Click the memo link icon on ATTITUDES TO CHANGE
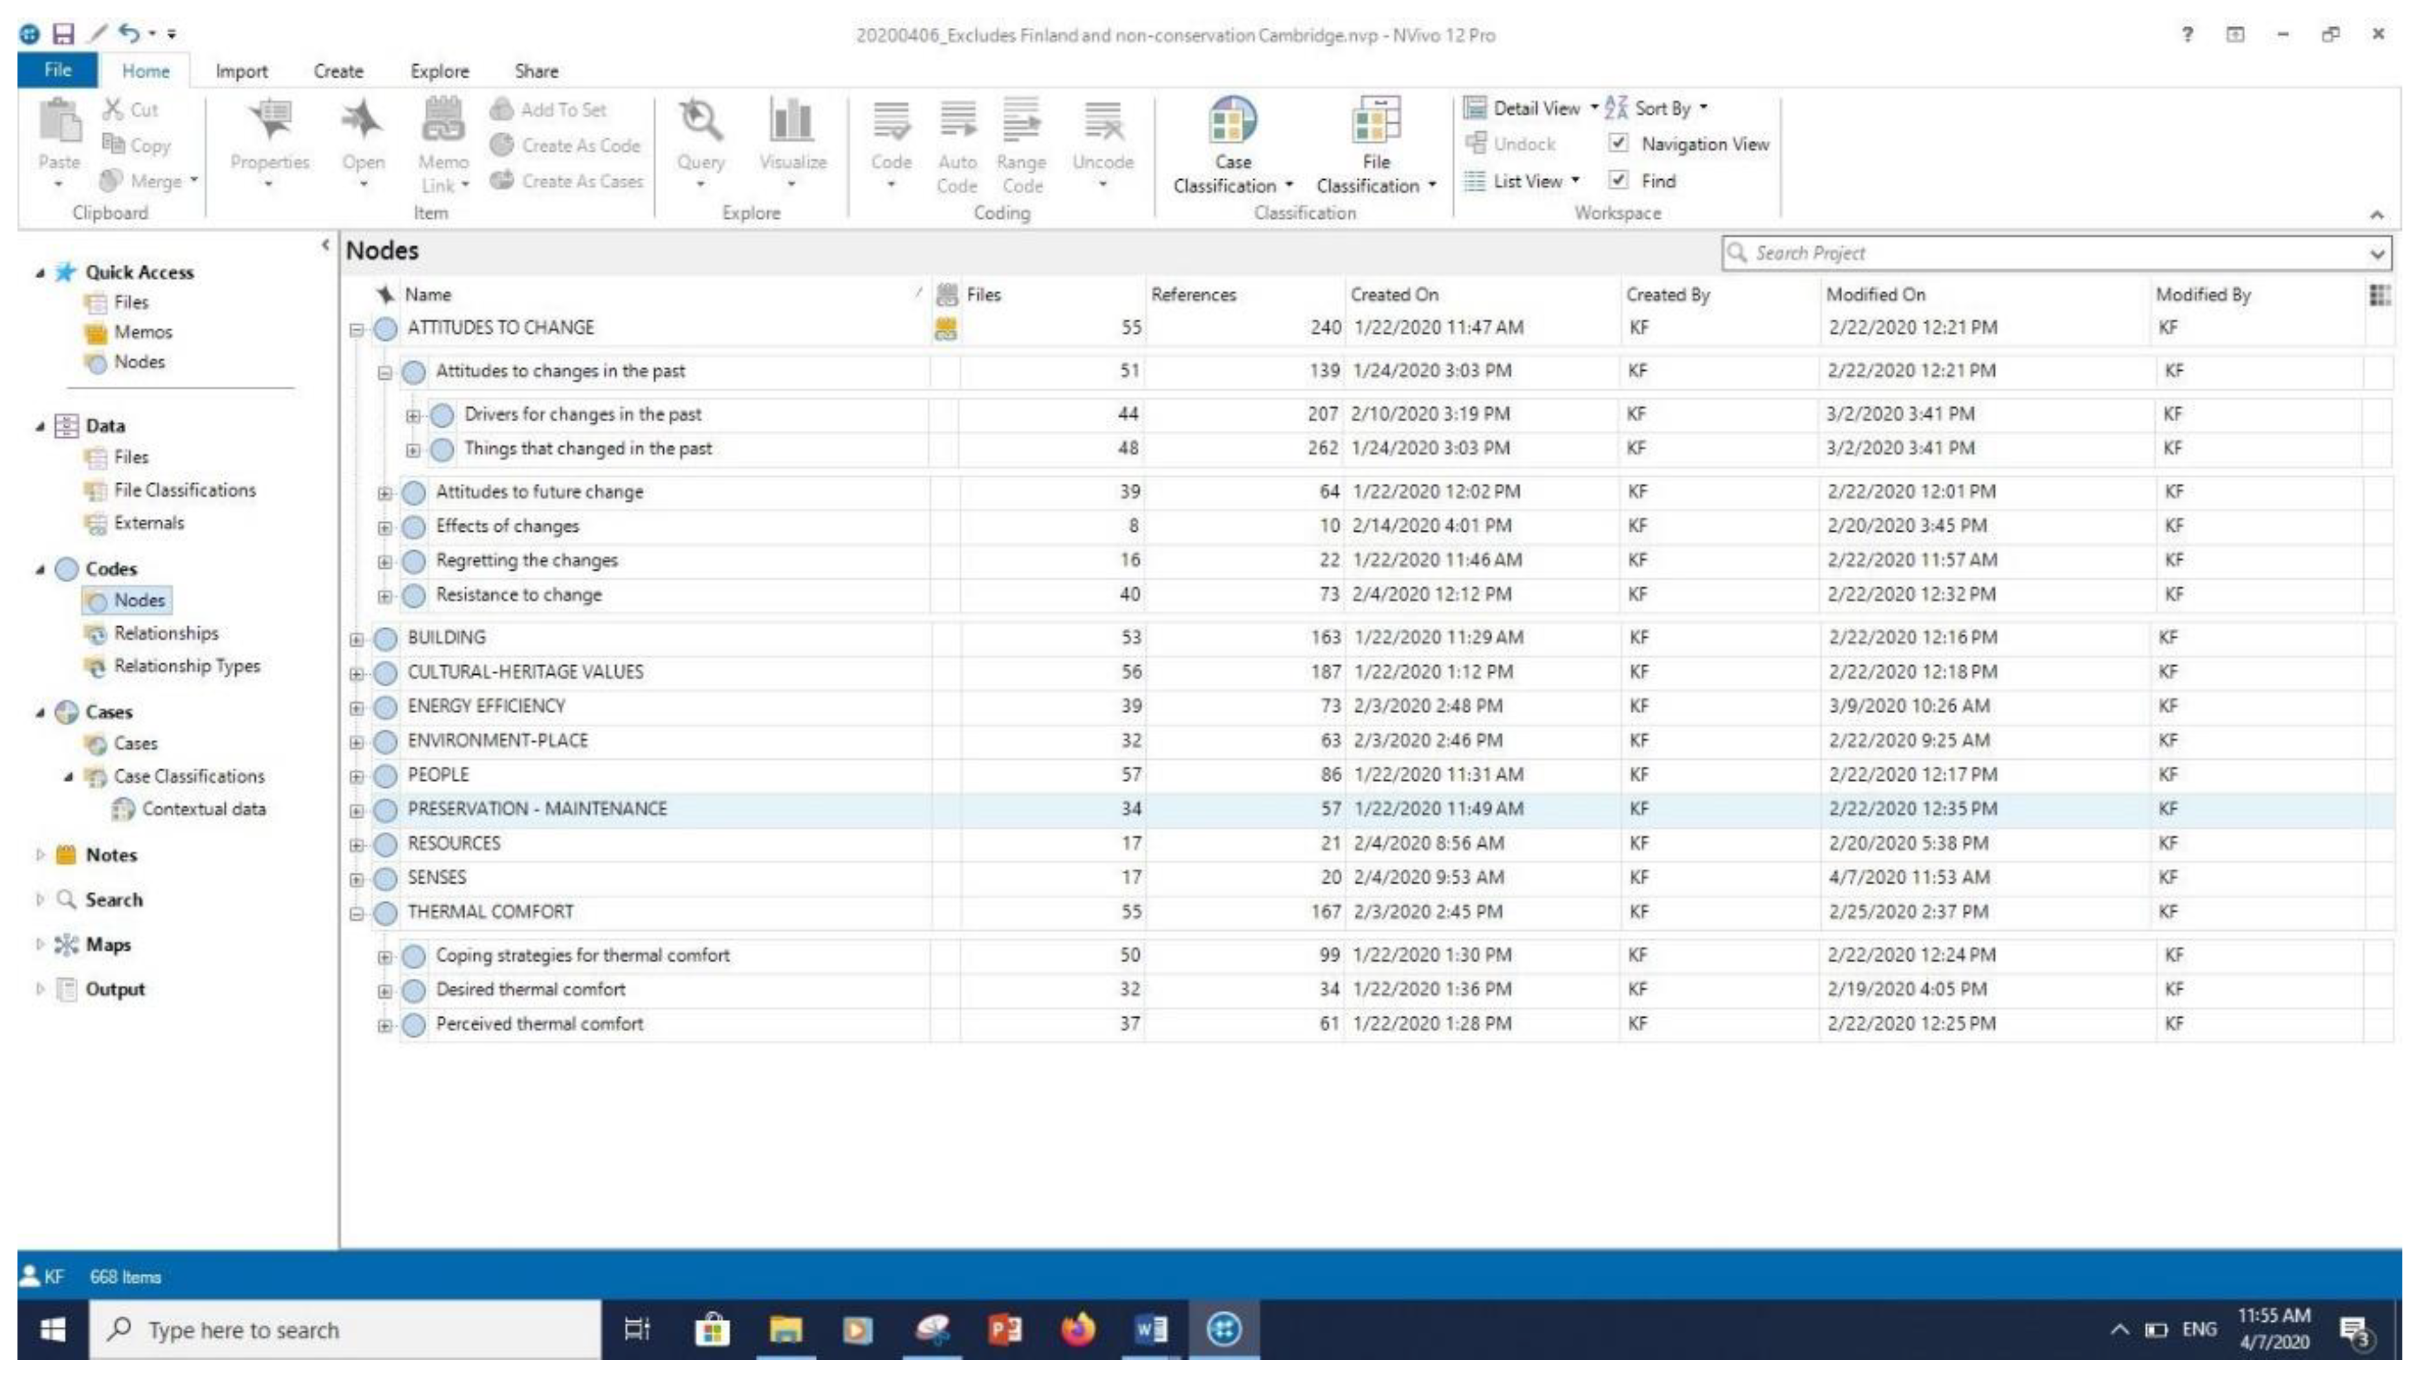The height and width of the screenshot is (1378, 2414). (x=945, y=329)
